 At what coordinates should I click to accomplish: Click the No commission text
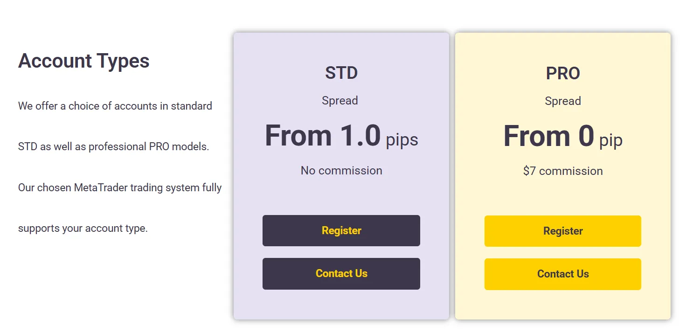341,170
